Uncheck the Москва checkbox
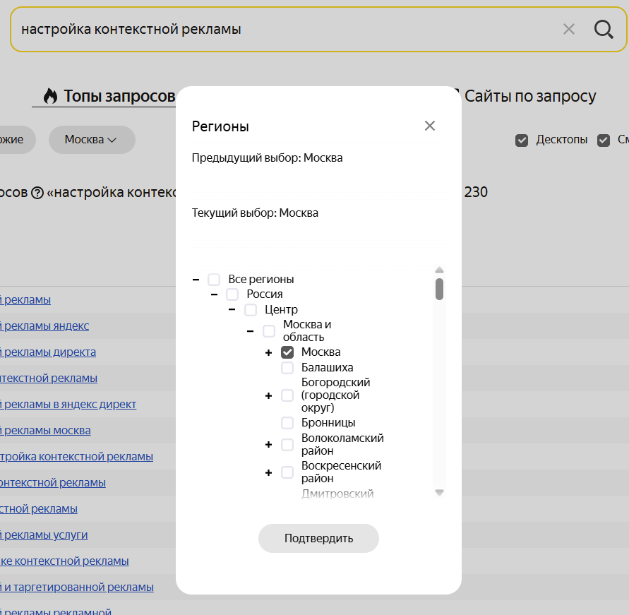This screenshot has height=615, width=629. (287, 352)
